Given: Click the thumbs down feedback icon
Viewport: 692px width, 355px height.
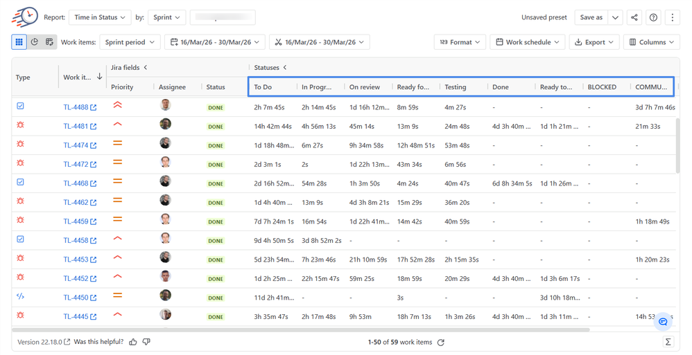Looking at the screenshot, I should [x=146, y=342].
